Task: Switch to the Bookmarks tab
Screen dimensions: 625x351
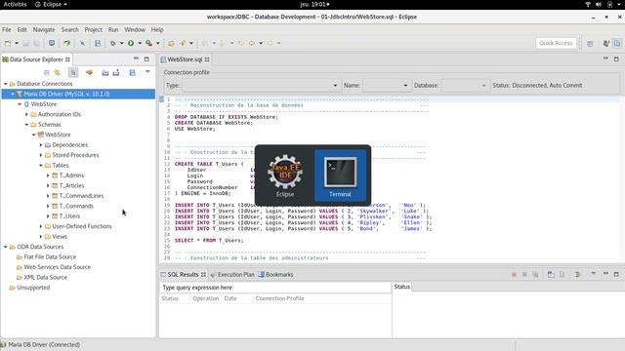Action: tap(275, 275)
